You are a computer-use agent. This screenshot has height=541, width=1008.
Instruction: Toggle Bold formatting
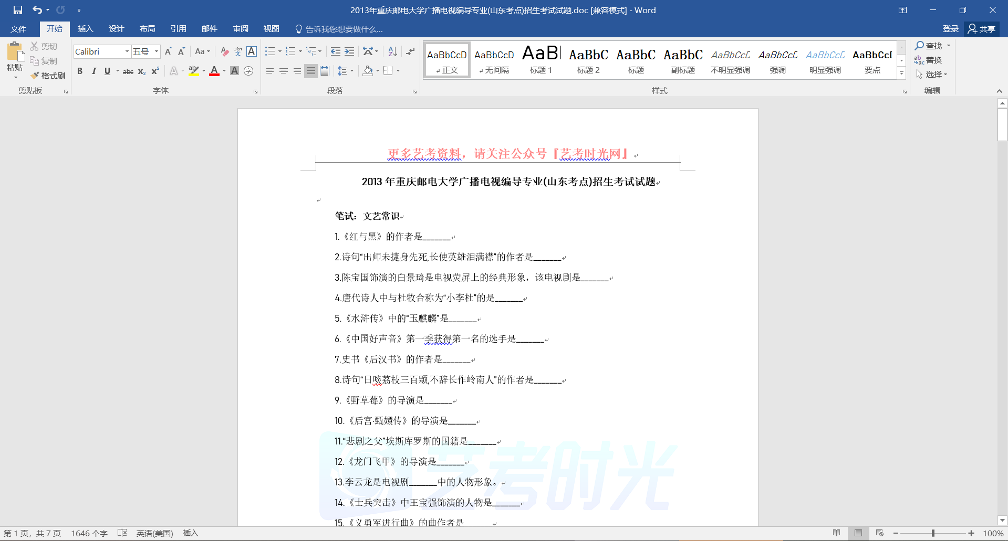coord(80,71)
